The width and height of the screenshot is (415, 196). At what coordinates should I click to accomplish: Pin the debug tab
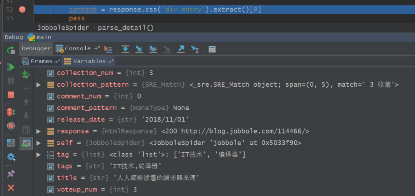coord(11,174)
